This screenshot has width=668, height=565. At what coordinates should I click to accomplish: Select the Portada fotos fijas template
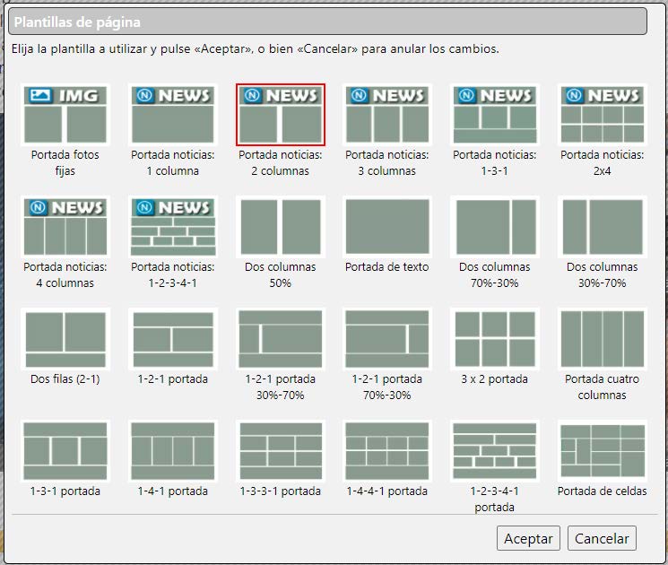click(65, 115)
